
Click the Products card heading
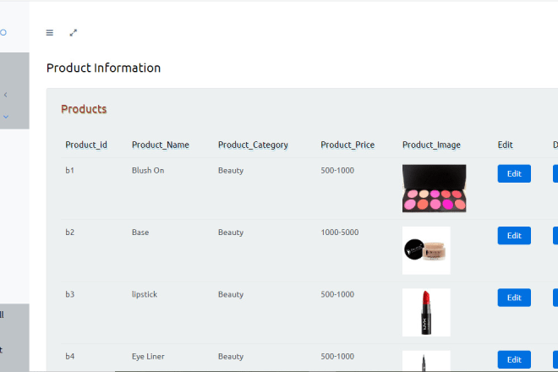point(84,109)
